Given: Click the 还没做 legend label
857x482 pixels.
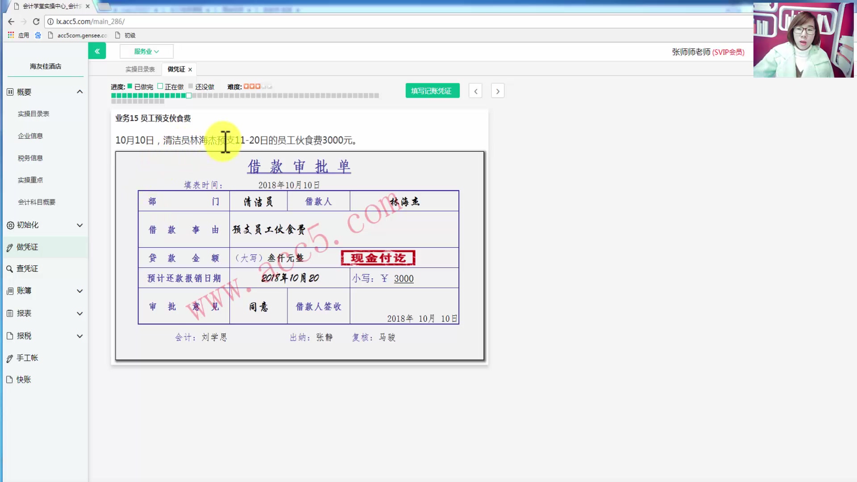Looking at the screenshot, I should coord(204,87).
